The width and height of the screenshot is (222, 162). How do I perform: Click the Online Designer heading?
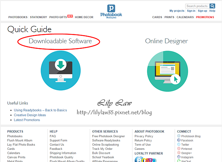[x=166, y=41]
